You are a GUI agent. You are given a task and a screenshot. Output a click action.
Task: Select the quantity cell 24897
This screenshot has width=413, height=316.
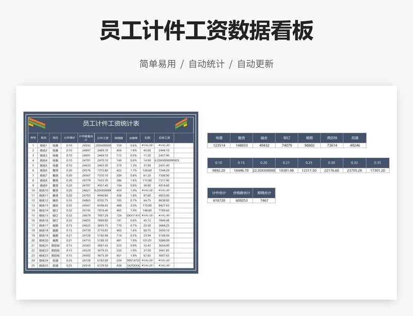coord(86,151)
